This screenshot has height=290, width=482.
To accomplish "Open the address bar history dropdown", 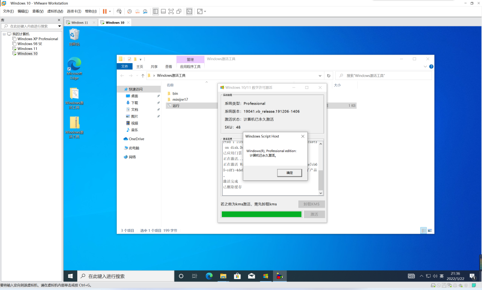I will tap(320, 76).
